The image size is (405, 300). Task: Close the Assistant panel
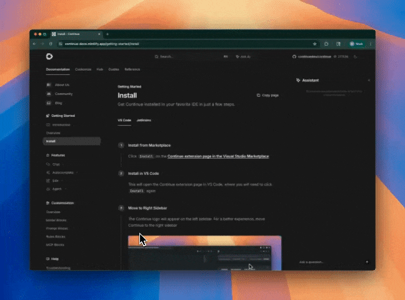pyautogui.click(x=369, y=81)
